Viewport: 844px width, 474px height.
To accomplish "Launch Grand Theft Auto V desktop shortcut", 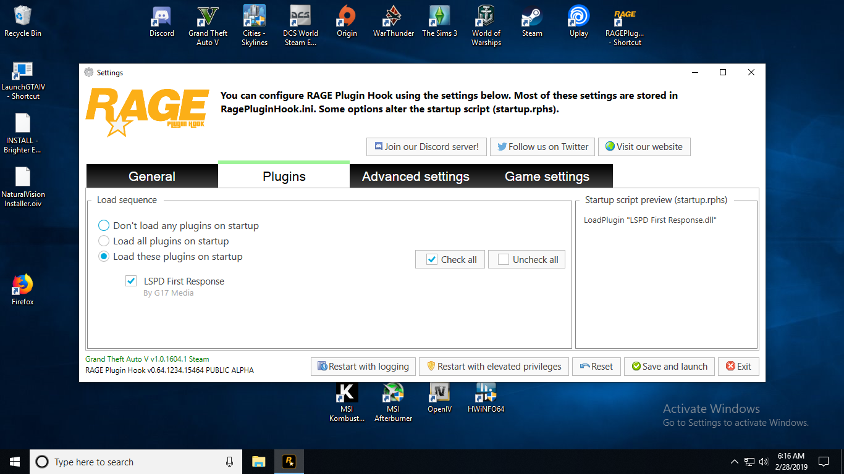I will click(x=208, y=26).
